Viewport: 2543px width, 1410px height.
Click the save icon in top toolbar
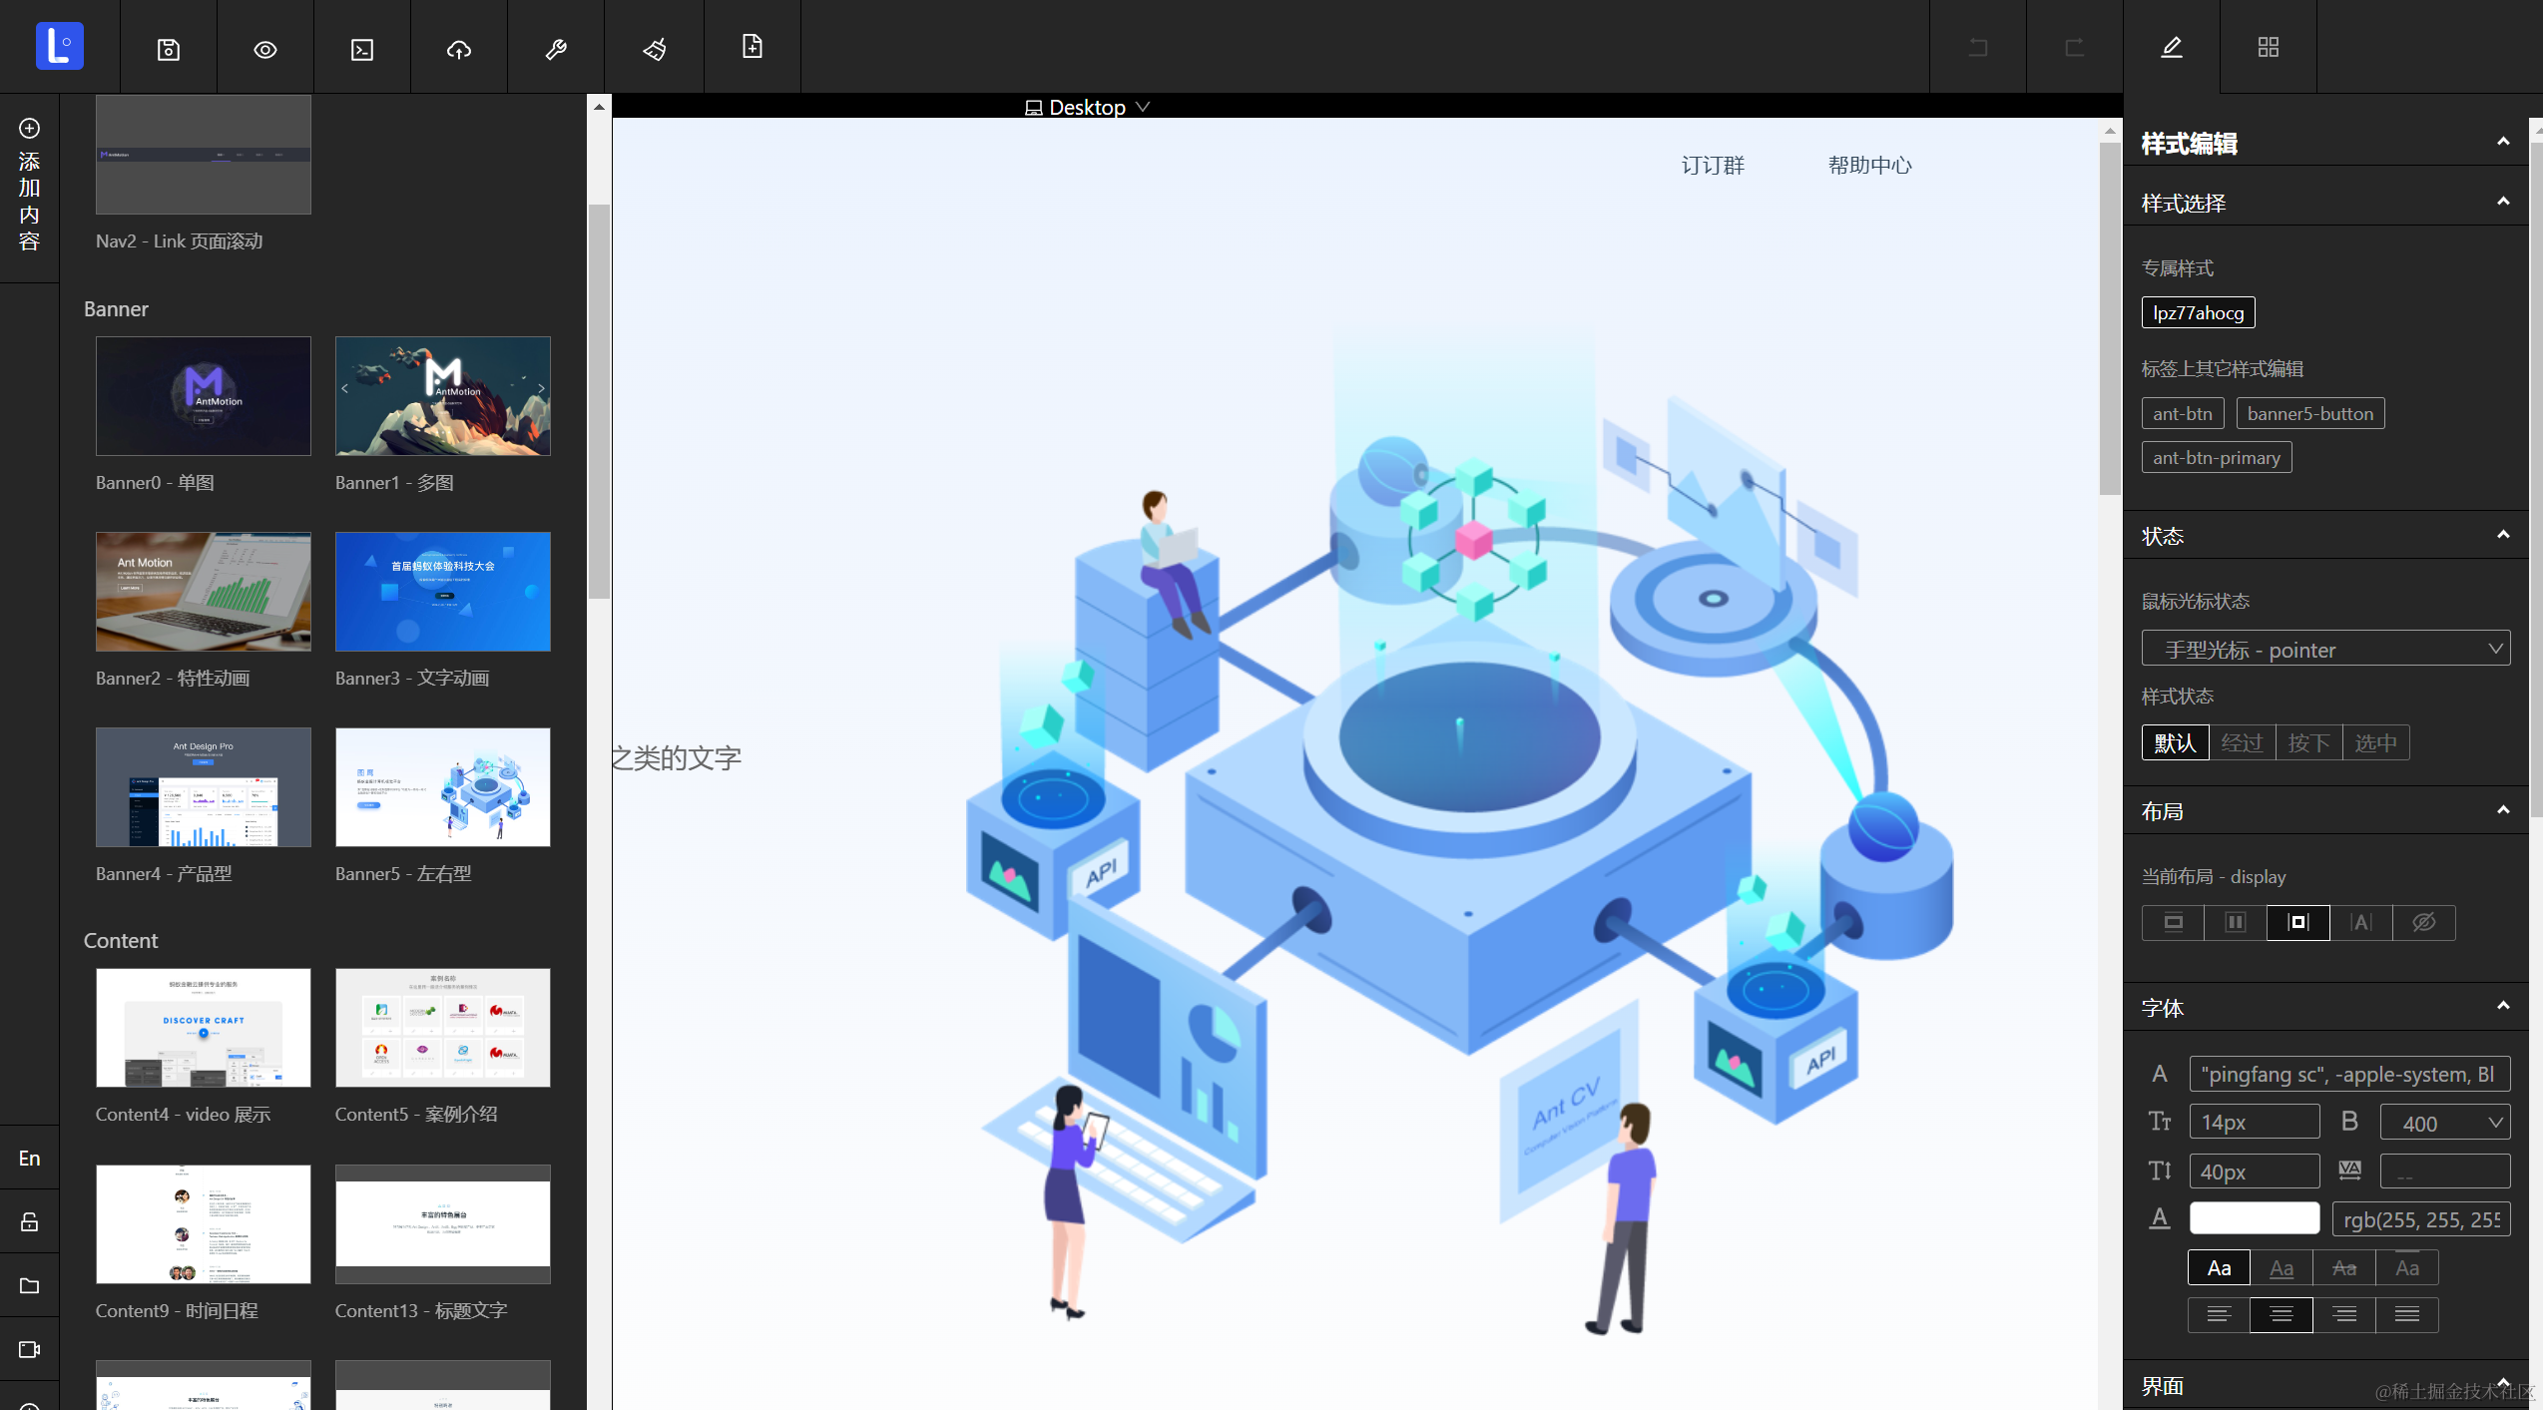click(169, 49)
